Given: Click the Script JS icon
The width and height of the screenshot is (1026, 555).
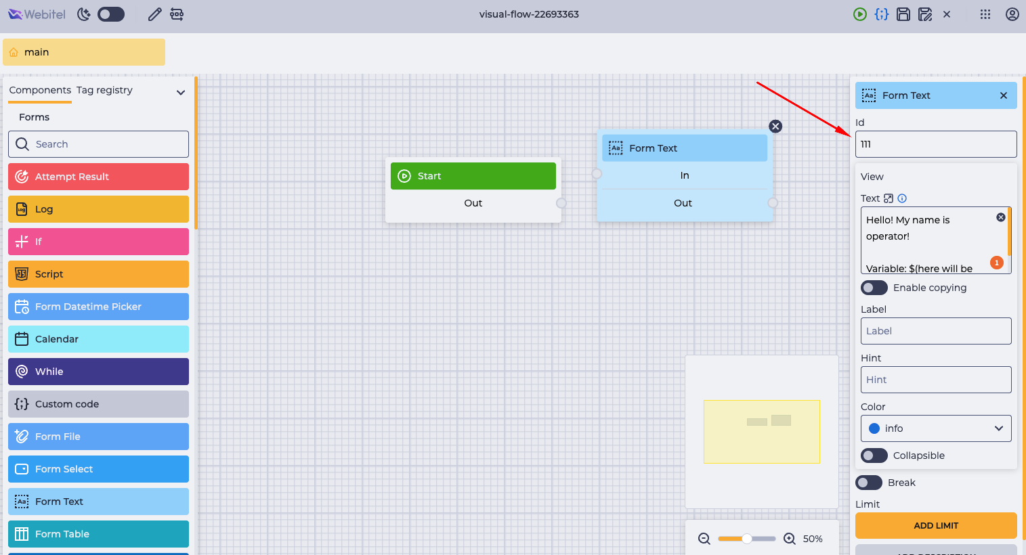Looking at the screenshot, I should click(22, 274).
